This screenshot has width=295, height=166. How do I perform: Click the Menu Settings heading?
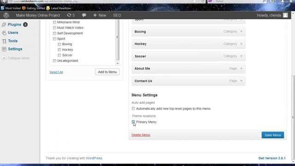pos(144,95)
